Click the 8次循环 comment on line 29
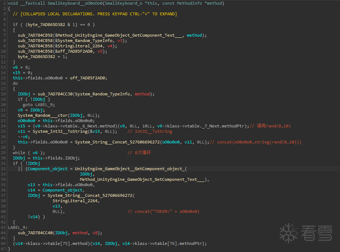Image resolution: width=340 pixels, height=252 pixels. point(139,153)
